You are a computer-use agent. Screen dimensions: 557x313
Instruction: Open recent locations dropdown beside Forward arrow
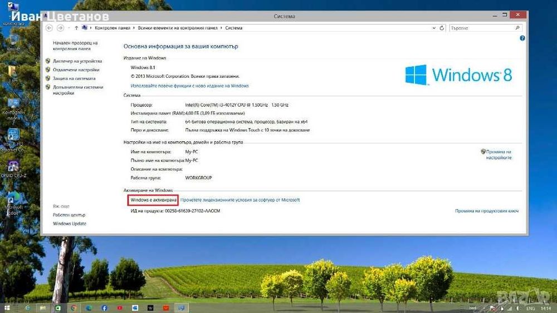click(x=69, y=28)
